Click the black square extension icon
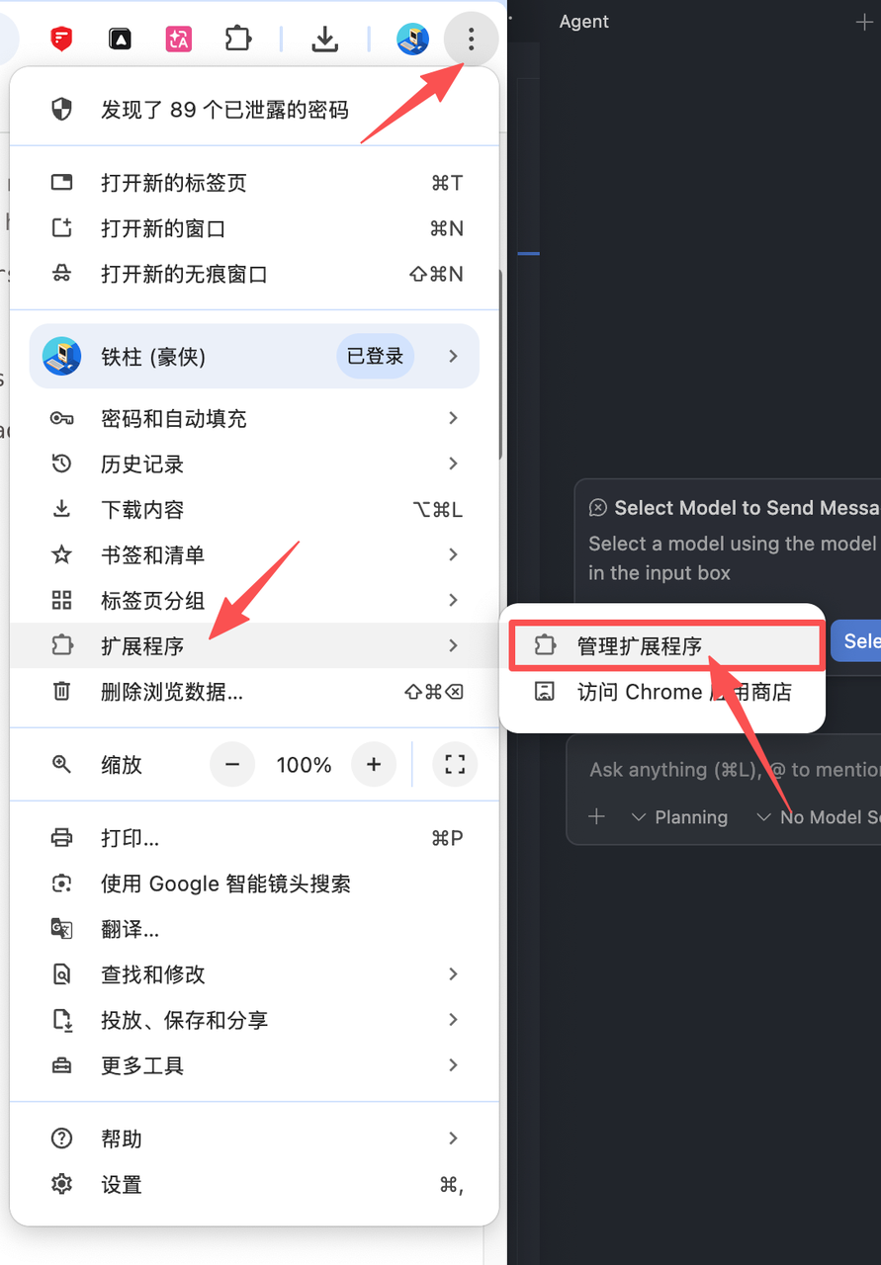The width and height of the screenshot is (881, 1265). tap(120, 40)
